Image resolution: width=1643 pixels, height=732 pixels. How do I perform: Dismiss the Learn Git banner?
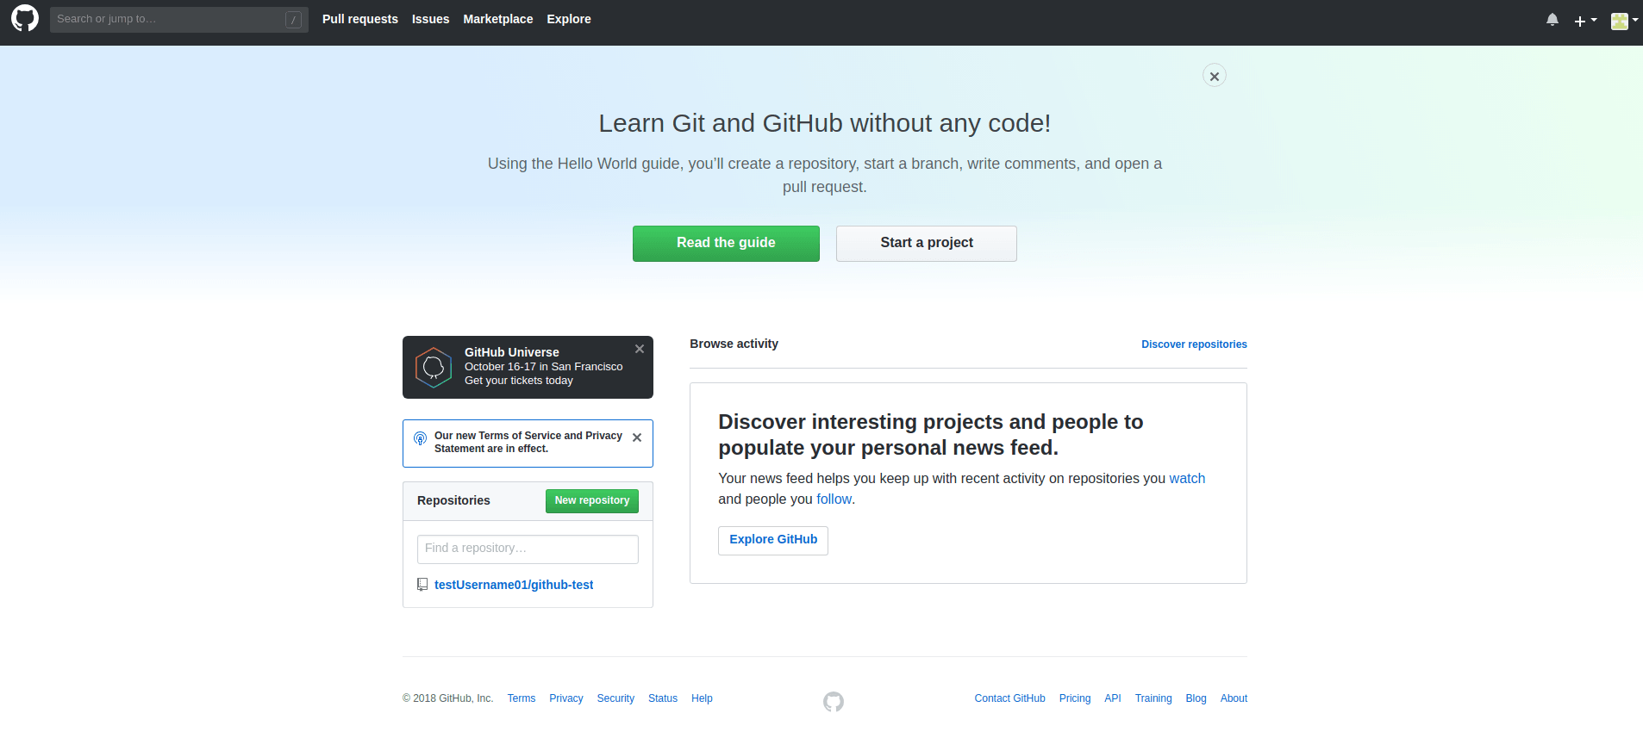1215,76
